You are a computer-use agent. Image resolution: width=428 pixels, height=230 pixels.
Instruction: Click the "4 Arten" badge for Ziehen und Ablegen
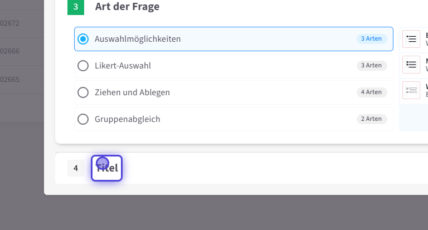coord(371,92)
